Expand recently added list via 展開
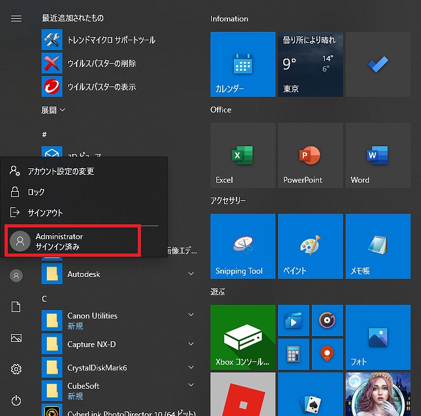421x416 pixels. [x=53, y=110]
